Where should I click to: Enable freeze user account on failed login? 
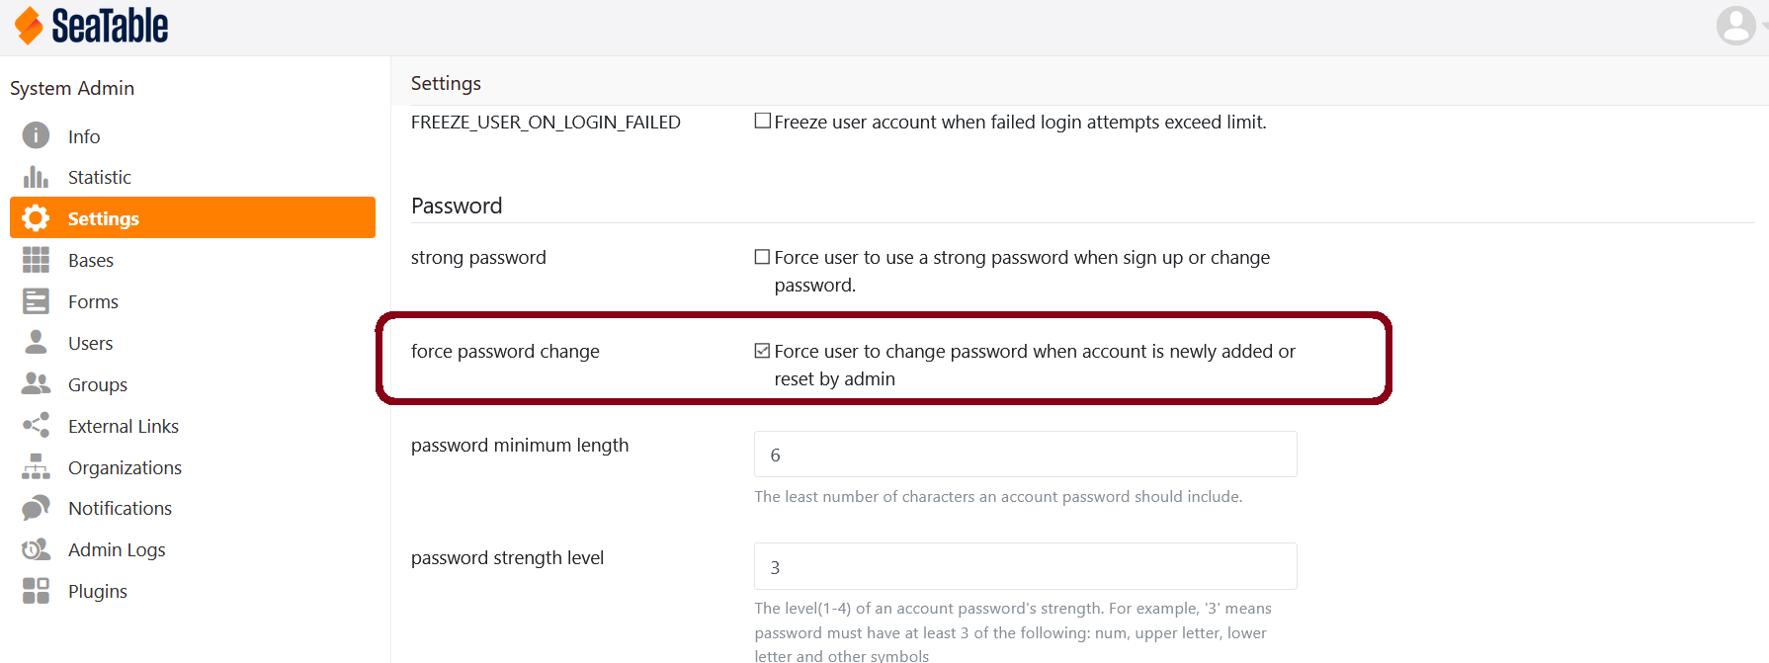[x=762, y=121]
